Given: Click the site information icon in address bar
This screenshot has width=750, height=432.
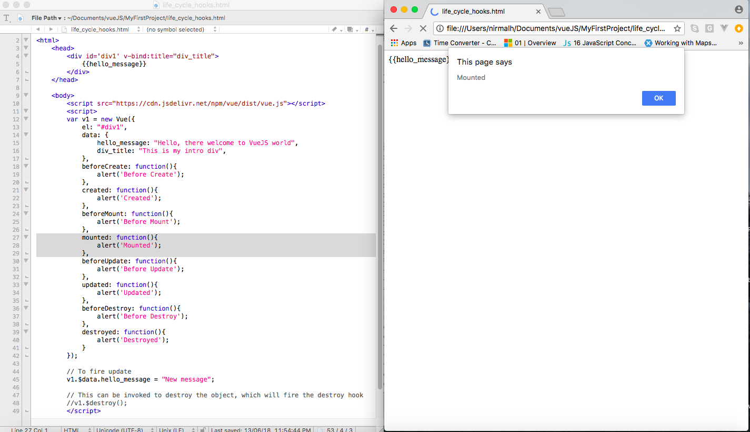Looking at the screenshot, I should tap(440, 28).
